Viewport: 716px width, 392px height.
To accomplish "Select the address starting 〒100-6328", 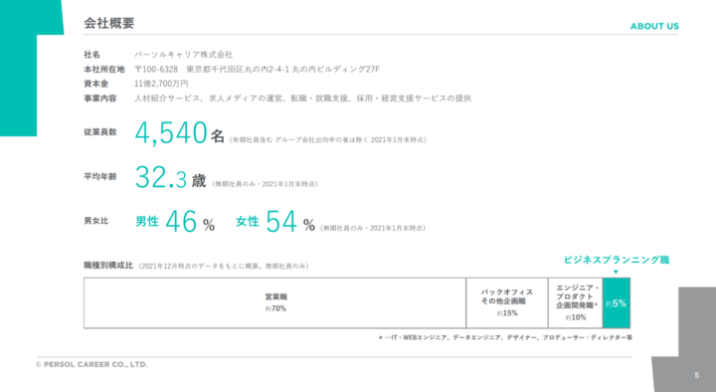I will pyautogui.click(x=258, y=69).
